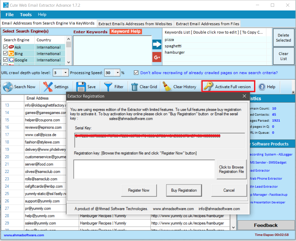296x241 pixels.
Task: Uncheck the Ask search engine checkbox
Action: 5,47
